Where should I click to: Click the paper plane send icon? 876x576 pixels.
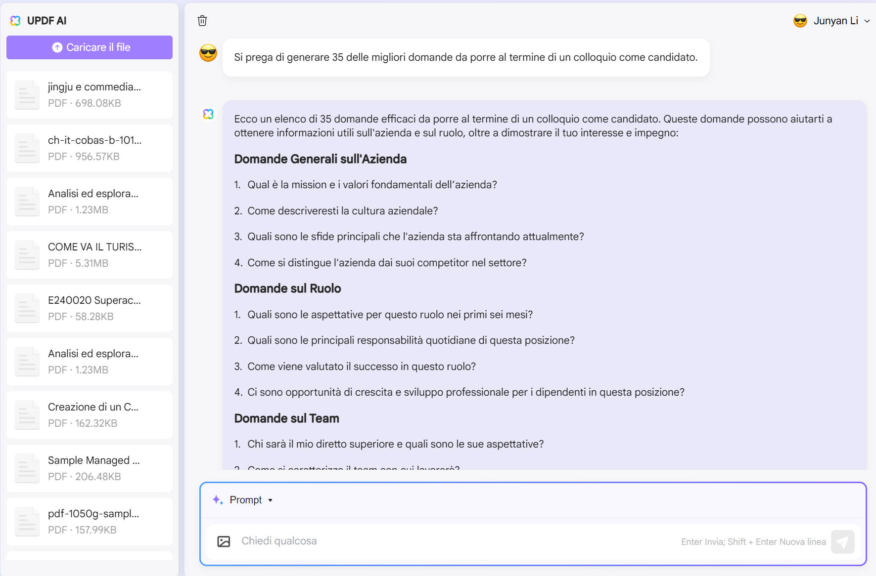[x=843, y=542]
